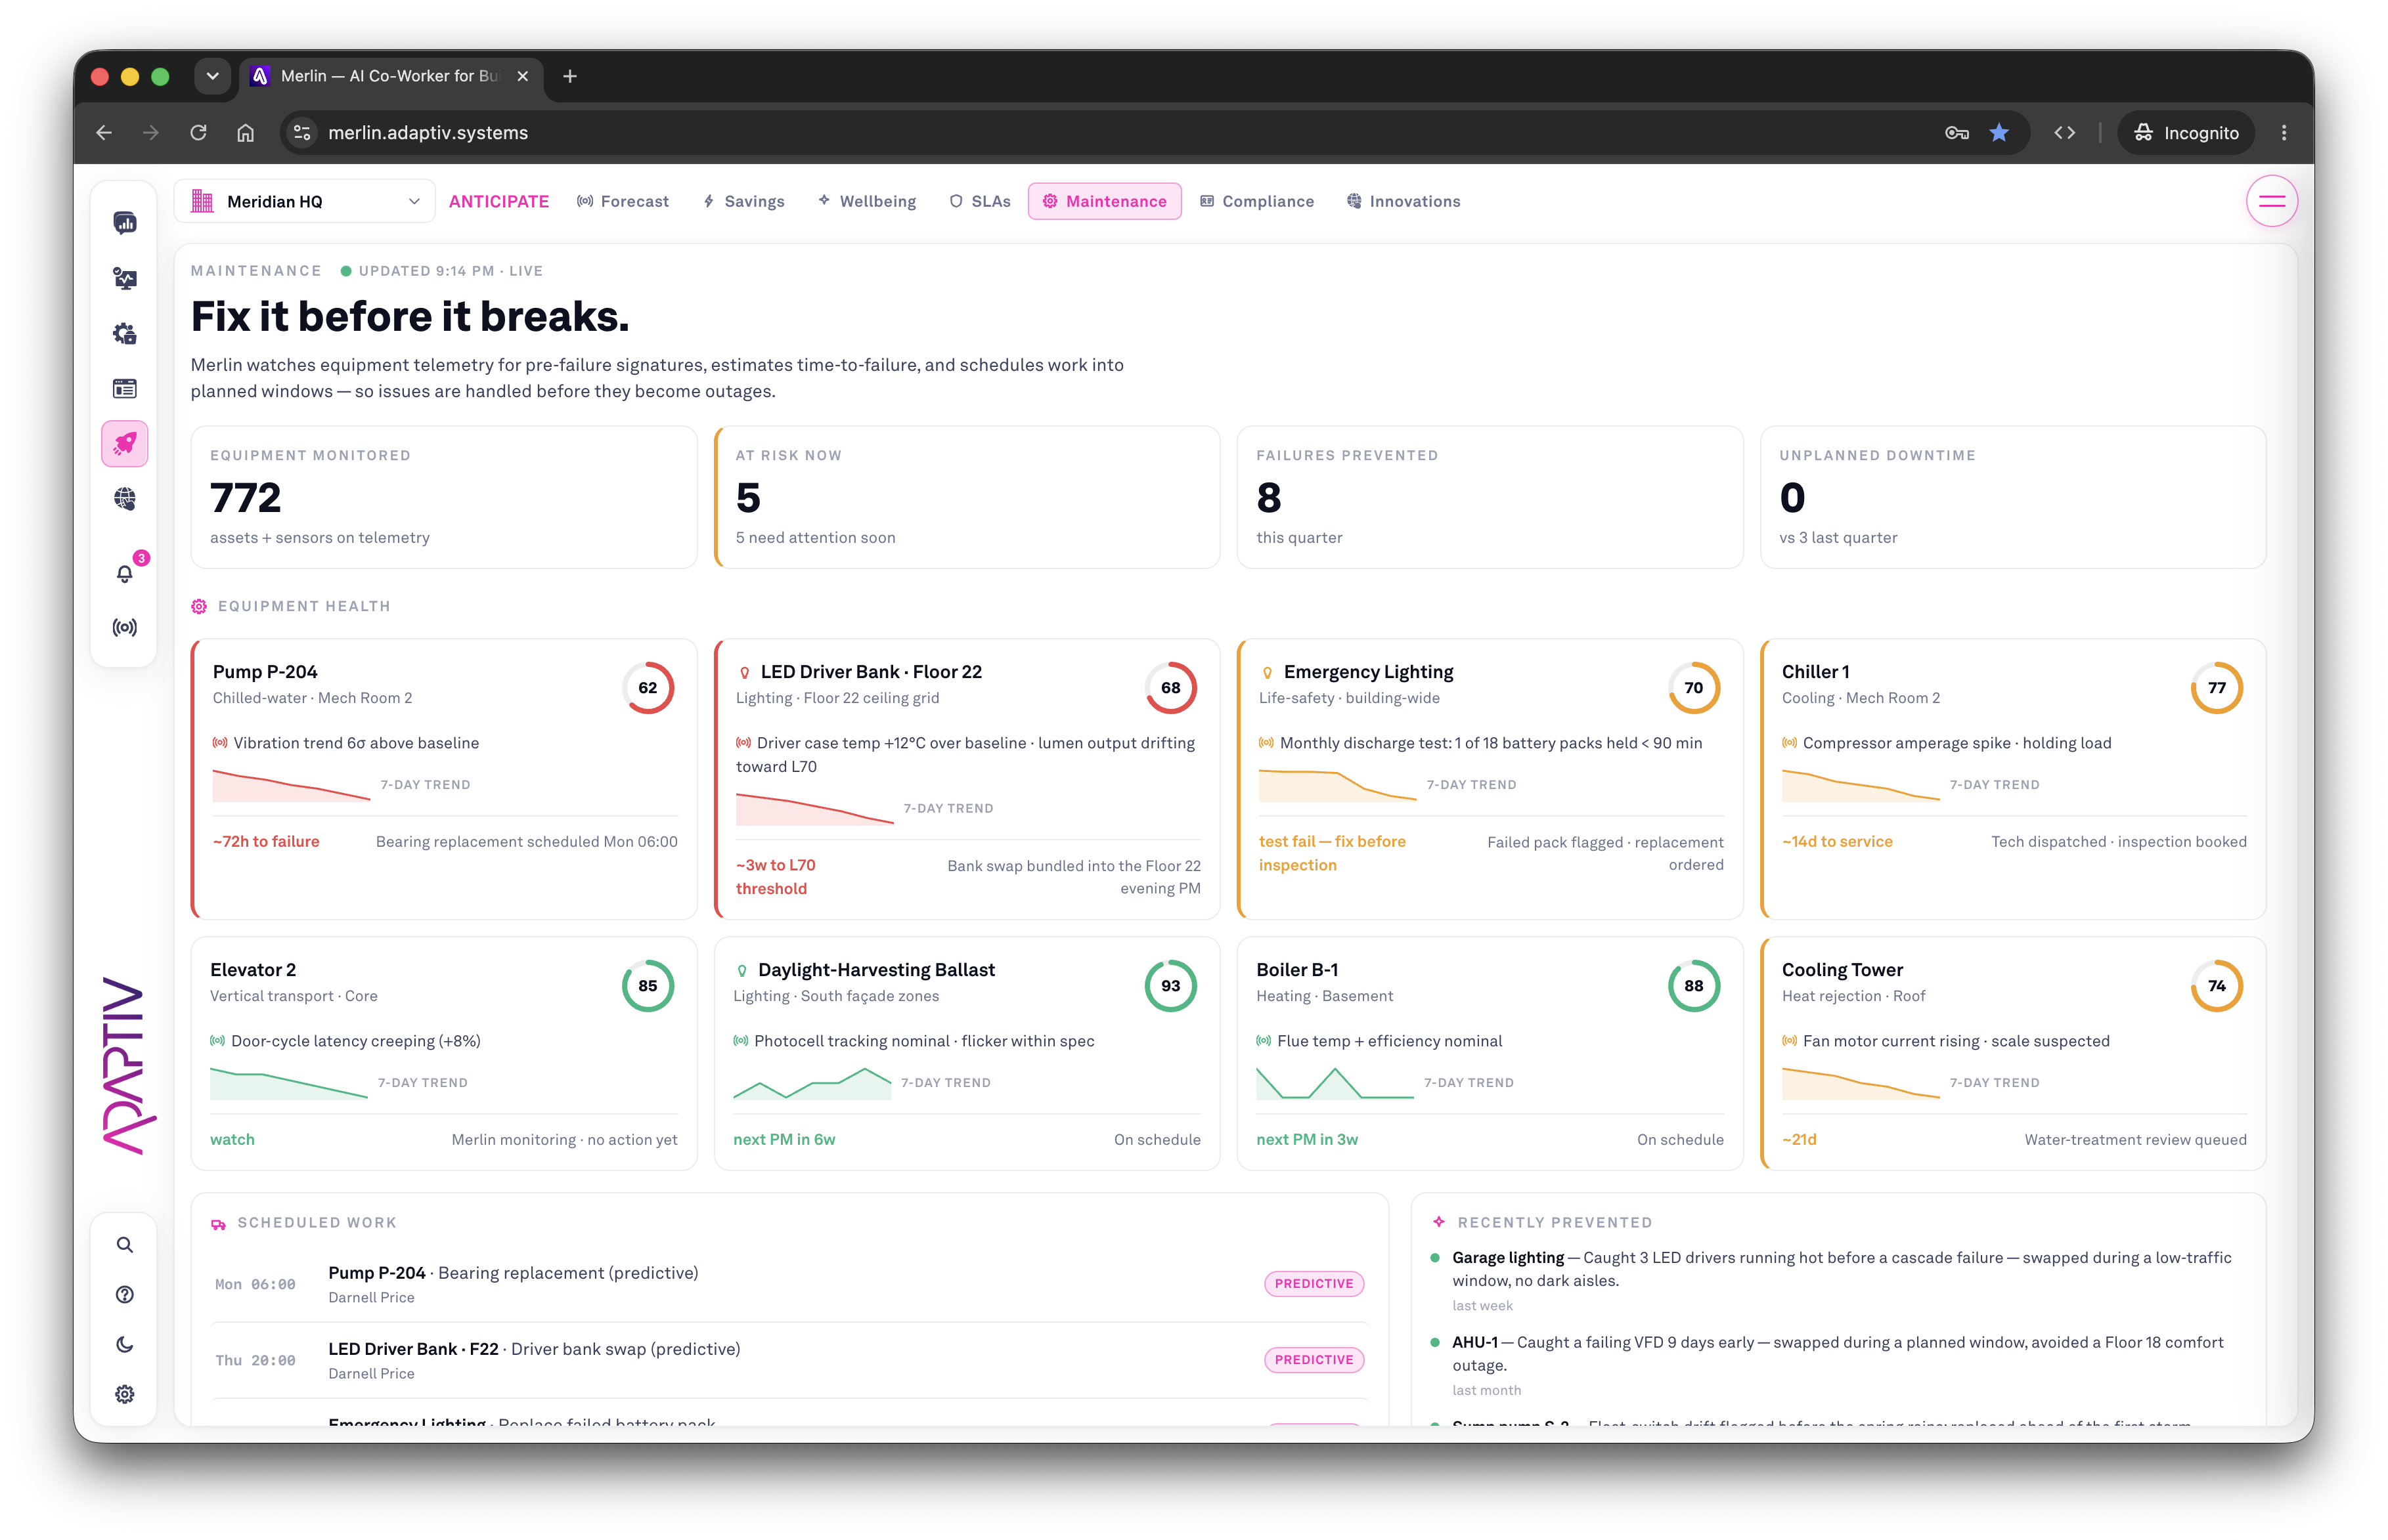The width and height of the screenshot is (2388, 1540).
Task: Open the Pump P-204 health card
Action: pyautogui.click(x=444, y=779)
